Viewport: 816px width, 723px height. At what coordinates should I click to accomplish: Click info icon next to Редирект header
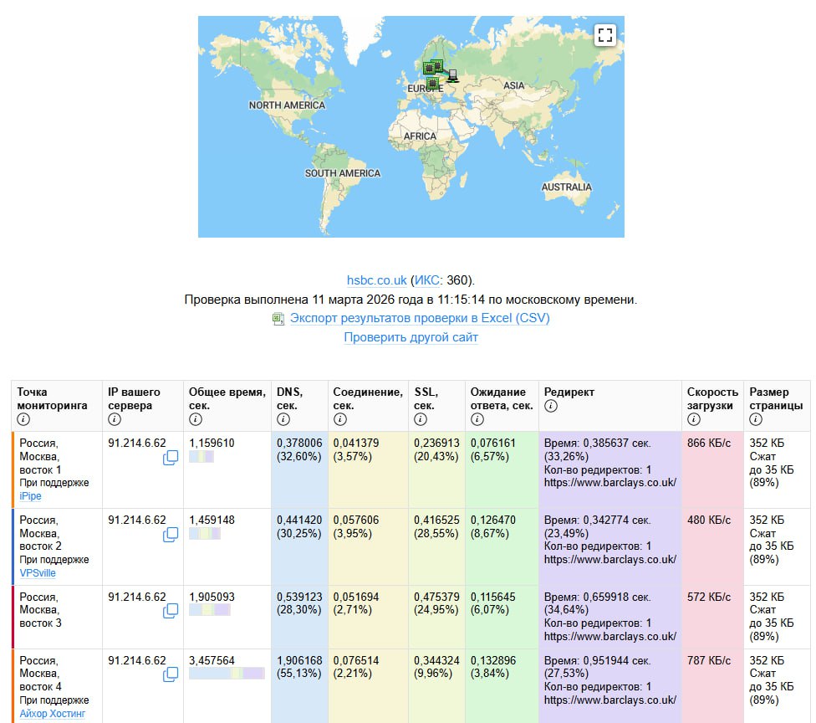550,406
